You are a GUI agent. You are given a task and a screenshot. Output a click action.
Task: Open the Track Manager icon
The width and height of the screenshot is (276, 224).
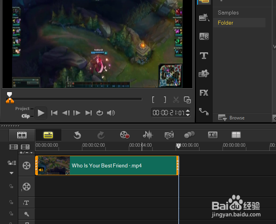(25, 147)
